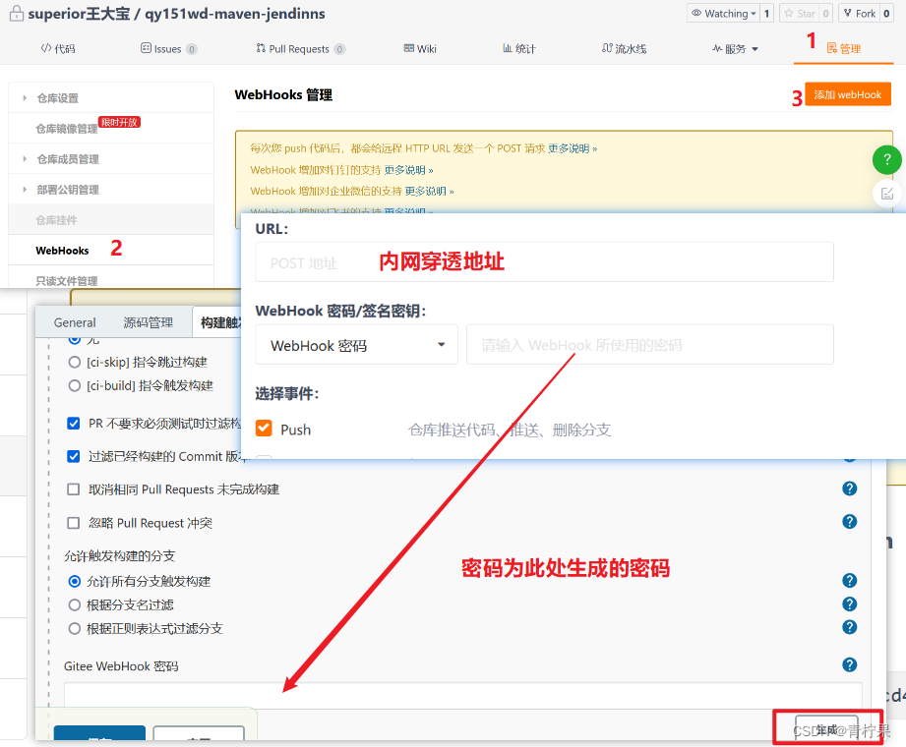Screen dimensions: 906x747
Task: Click the 添加 webHook button
Action: 848,94
